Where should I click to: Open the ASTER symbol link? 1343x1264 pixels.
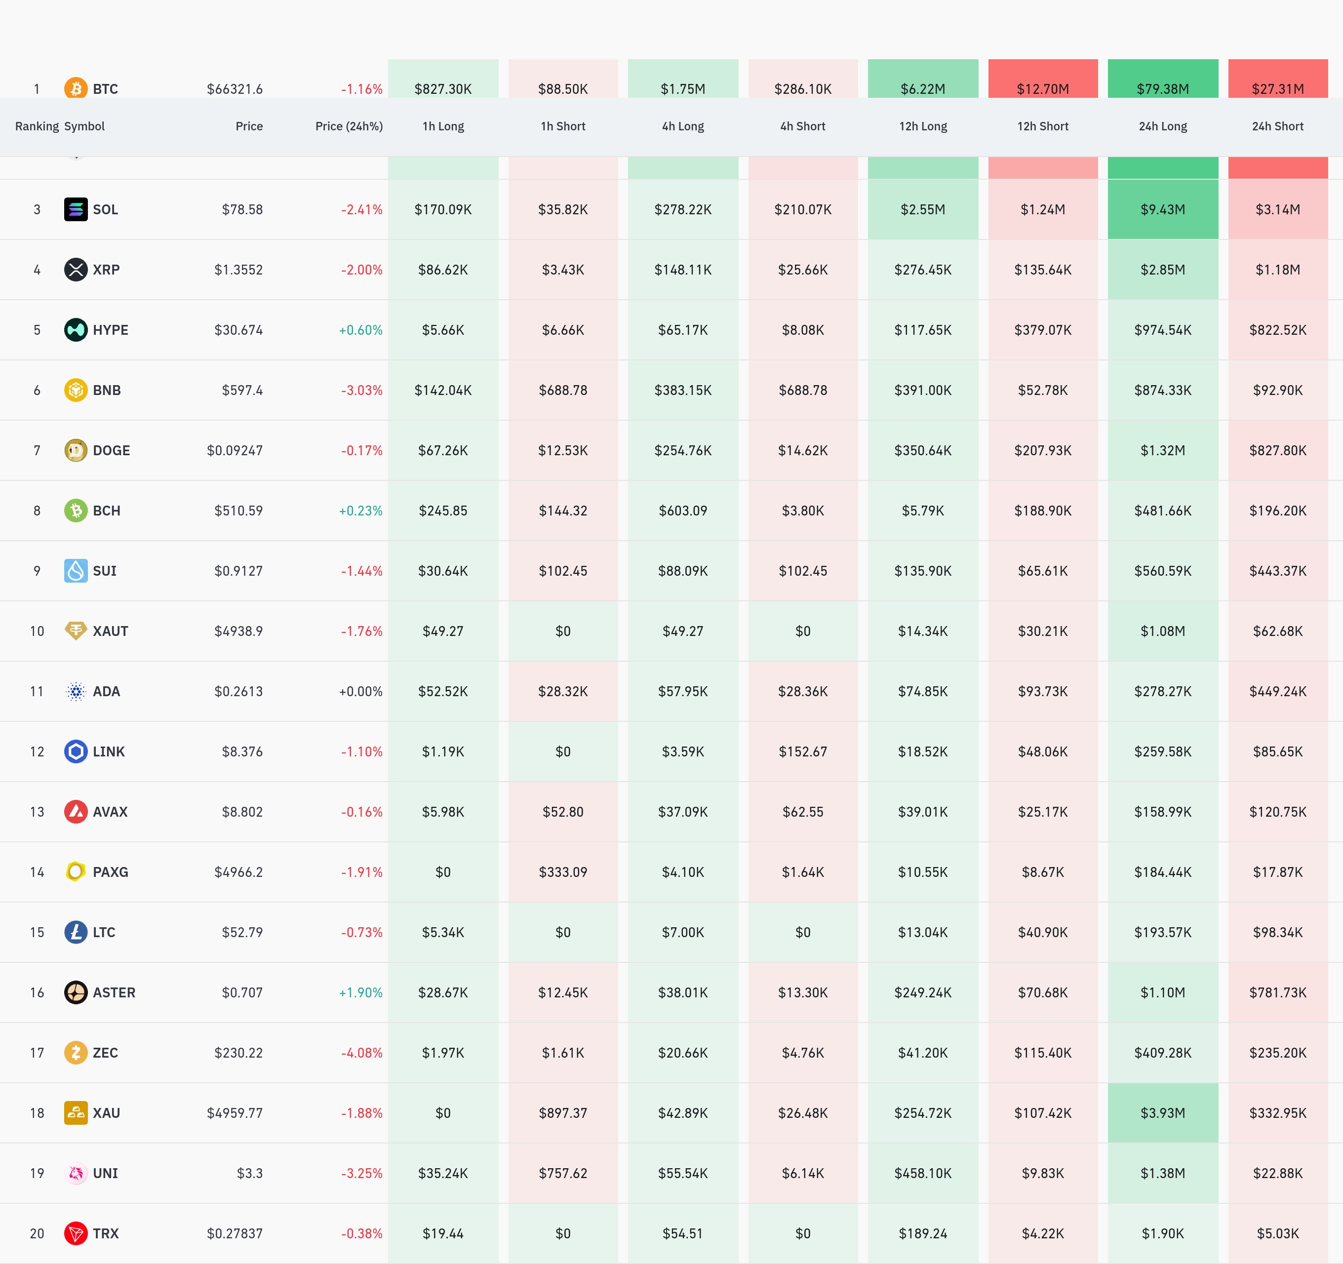click(114, 992)
